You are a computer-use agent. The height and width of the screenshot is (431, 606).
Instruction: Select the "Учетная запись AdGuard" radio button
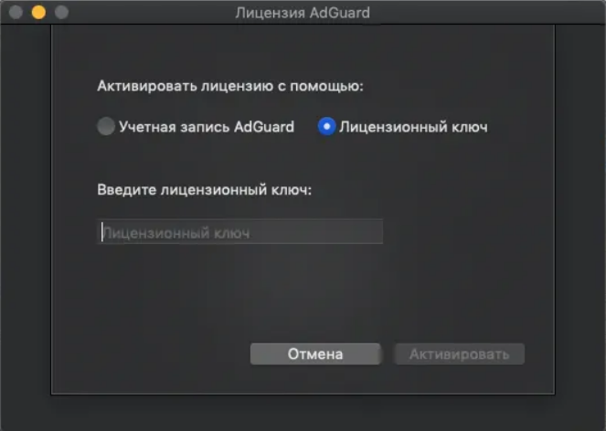(x=105, y=126)
